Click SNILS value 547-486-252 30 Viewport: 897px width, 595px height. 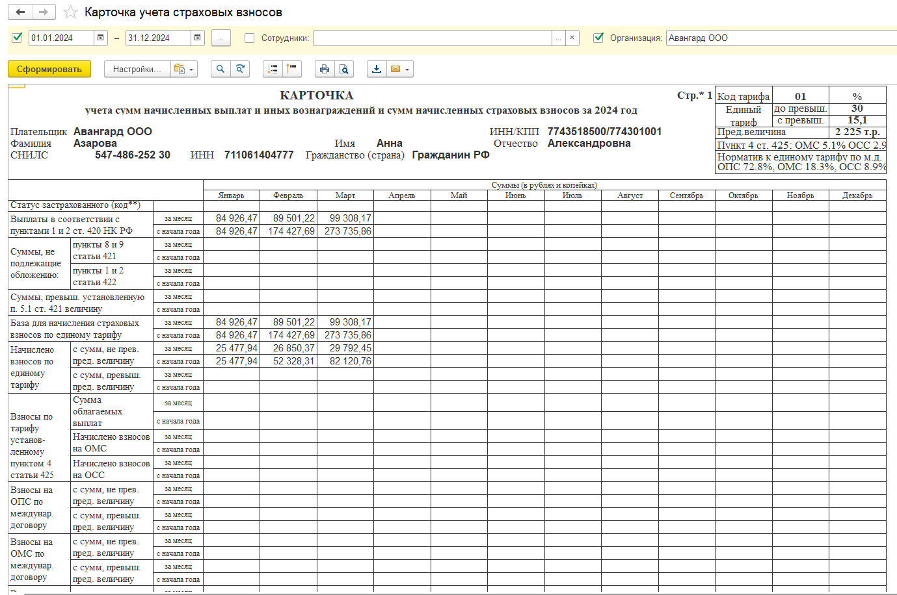coord(133,155)
